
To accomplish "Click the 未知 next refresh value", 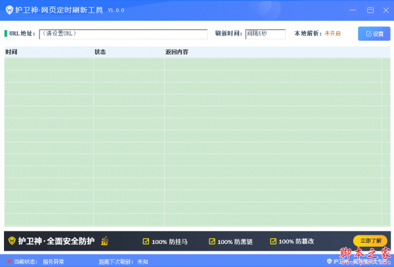I will click(142, 262).
